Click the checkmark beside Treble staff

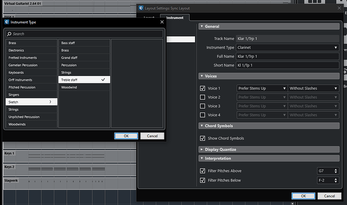coord(103,79)
